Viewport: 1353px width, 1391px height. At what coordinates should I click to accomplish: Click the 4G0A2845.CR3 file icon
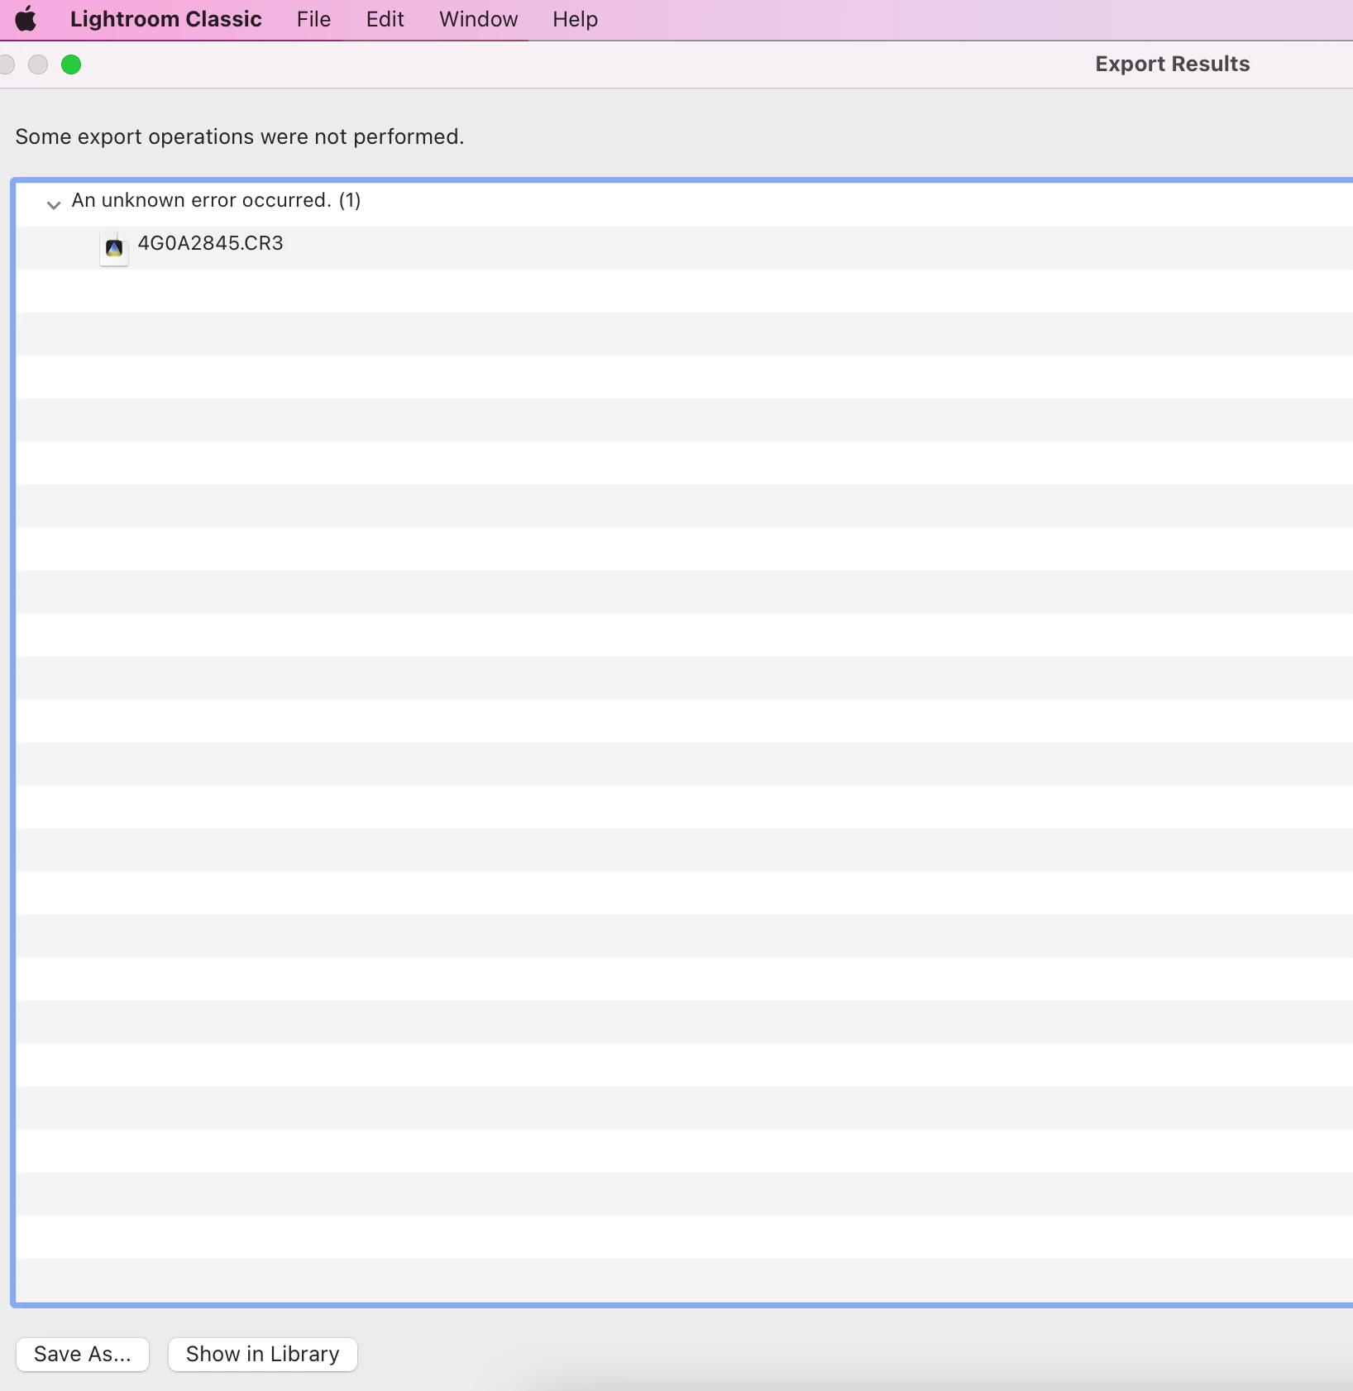click(114, 247)
